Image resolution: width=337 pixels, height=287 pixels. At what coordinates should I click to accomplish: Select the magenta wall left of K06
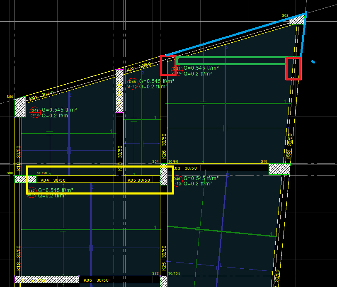pyautogui.click(x=46, y=280)
